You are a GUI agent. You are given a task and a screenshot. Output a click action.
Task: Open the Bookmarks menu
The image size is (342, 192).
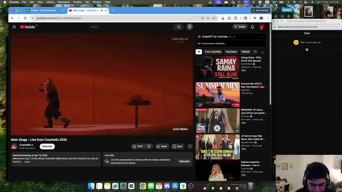[64, 2]
